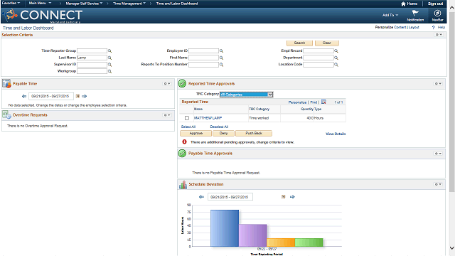Download Reported Time grid to spreadsheet

click(324, 102)
